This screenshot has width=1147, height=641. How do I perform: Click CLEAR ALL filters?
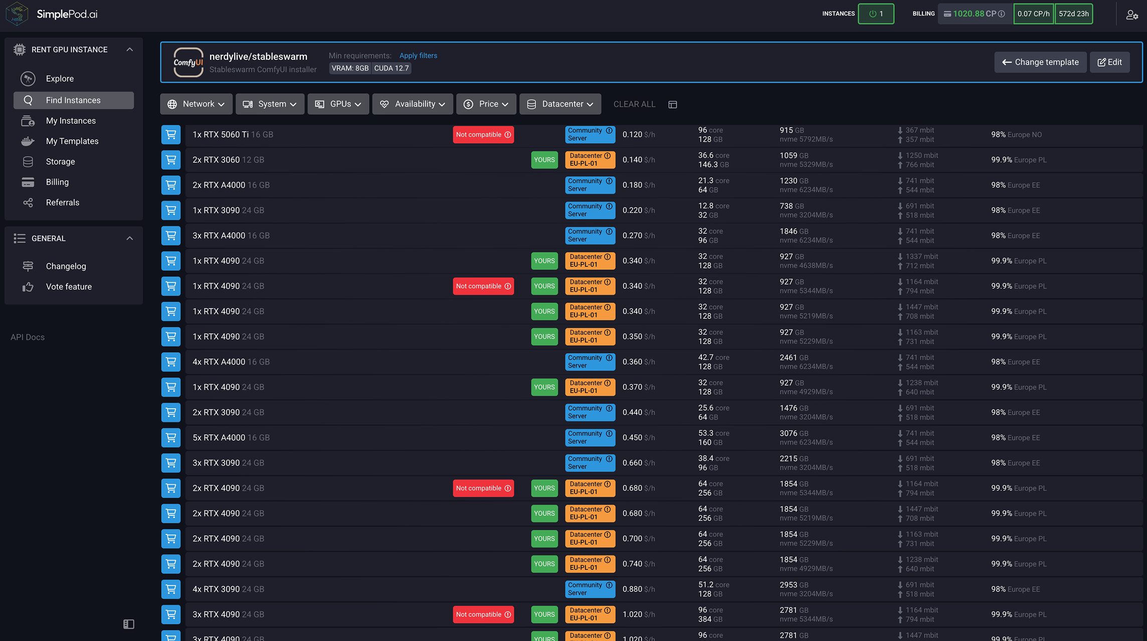pos(634,104)
